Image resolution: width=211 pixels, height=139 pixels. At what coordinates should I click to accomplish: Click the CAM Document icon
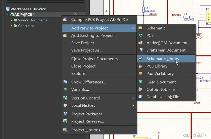(x=140, y=82)
